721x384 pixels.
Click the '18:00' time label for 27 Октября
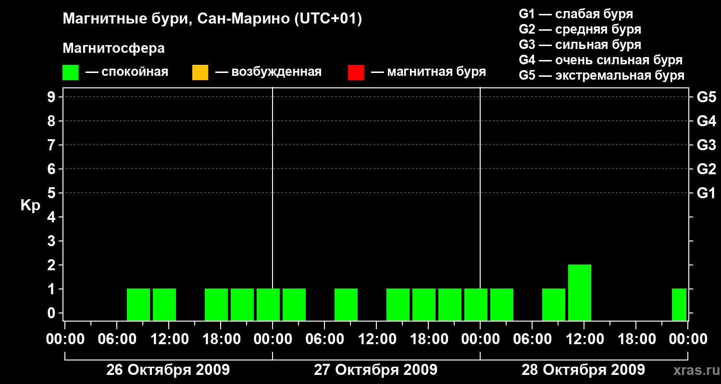(x=428, y=339)
